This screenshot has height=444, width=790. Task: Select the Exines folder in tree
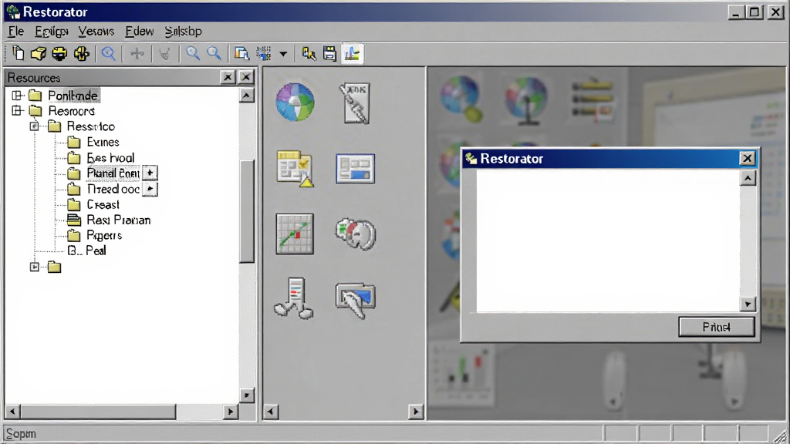(x=93, y=142)
